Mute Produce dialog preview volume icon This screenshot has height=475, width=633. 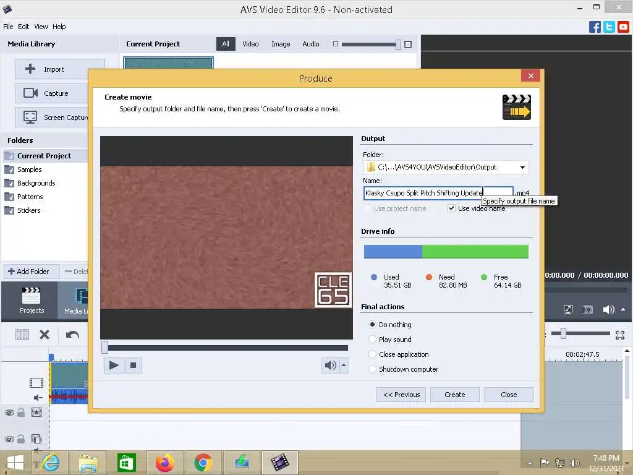coord(330,365)
